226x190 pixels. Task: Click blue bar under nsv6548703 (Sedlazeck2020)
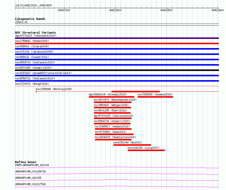117,65
